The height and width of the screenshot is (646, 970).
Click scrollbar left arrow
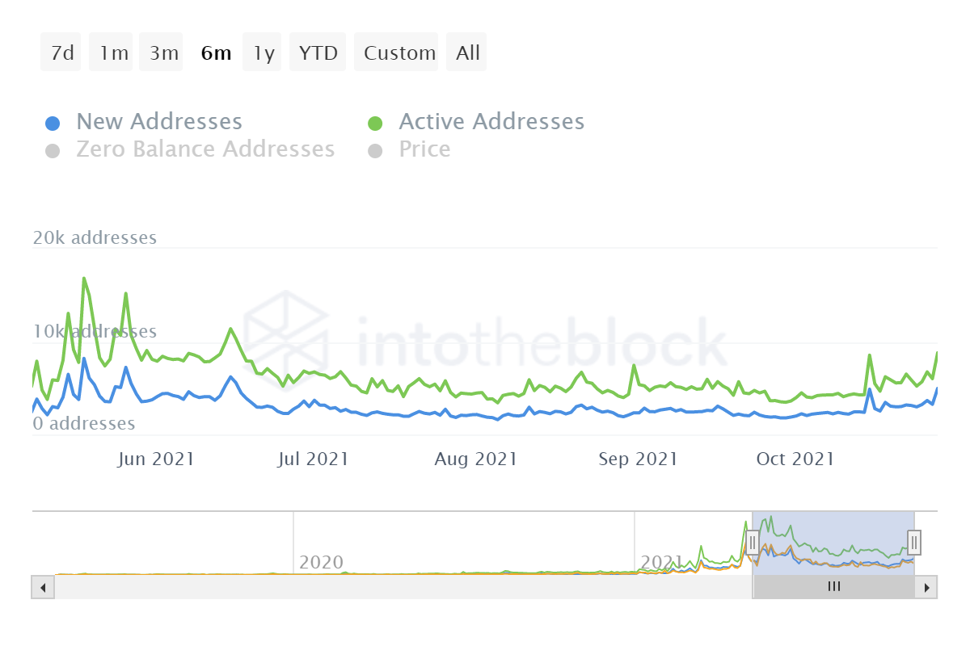pyautogui.click(x=43, y=587)
